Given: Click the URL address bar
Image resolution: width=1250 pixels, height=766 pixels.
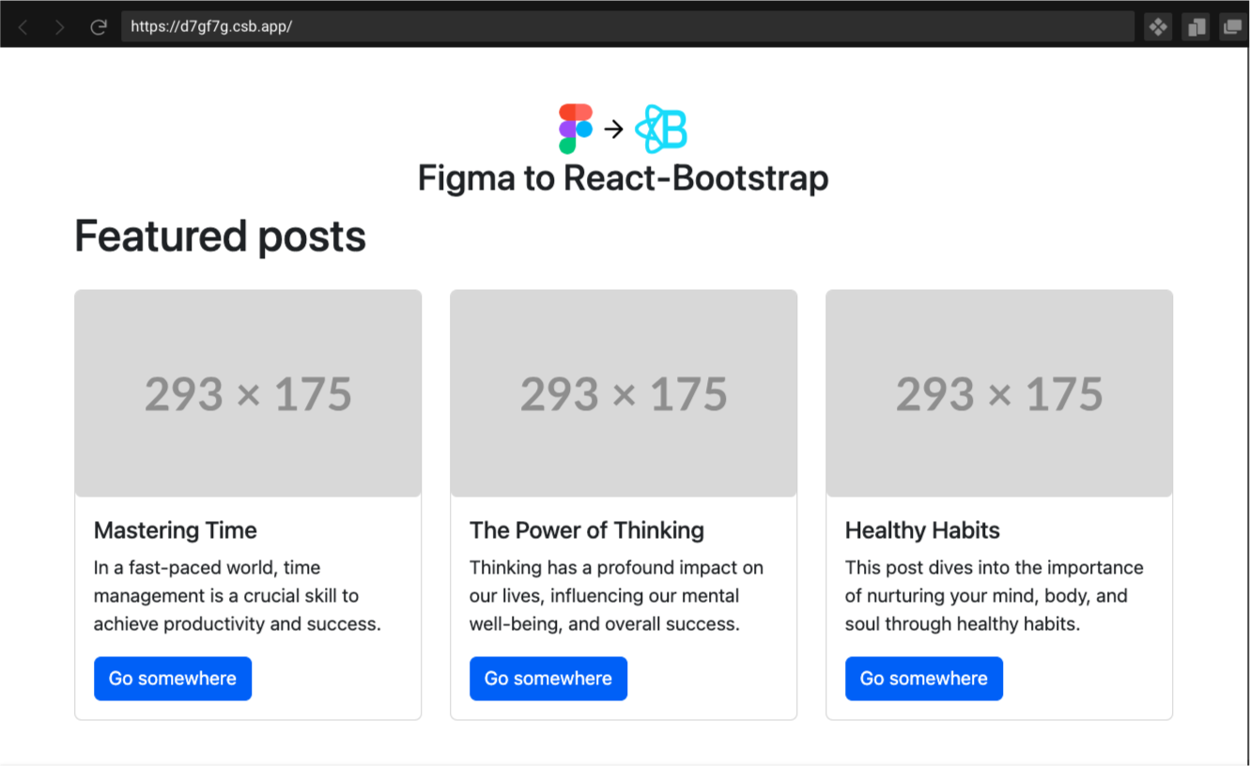Looking at the screenshot, I should coord(627,26).
